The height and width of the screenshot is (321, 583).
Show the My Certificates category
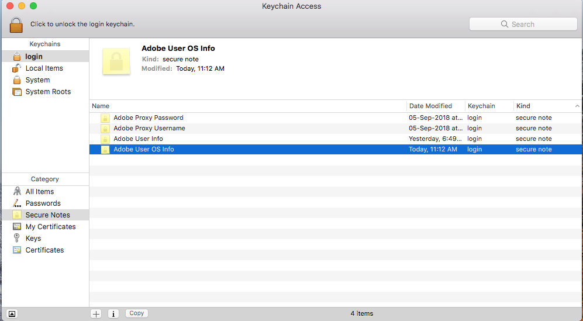coord(46,226)
